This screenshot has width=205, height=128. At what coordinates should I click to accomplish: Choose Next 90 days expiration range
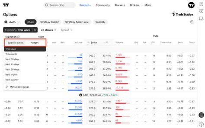point(25,69)
